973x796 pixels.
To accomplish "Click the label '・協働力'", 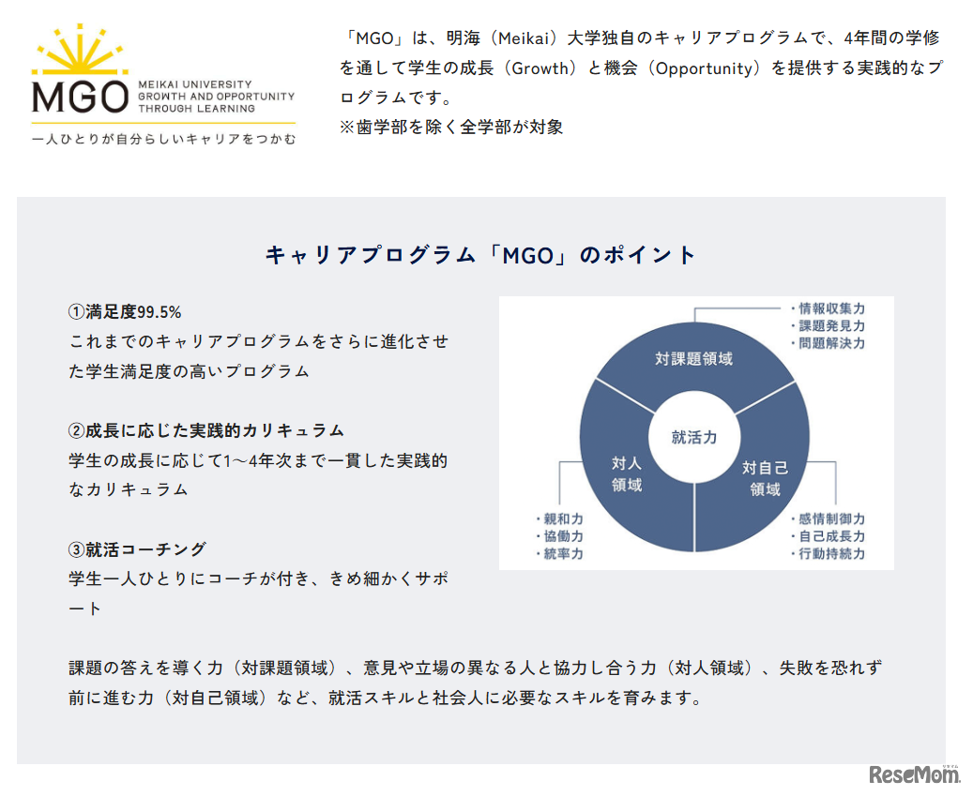I will (x=559, y=536).
